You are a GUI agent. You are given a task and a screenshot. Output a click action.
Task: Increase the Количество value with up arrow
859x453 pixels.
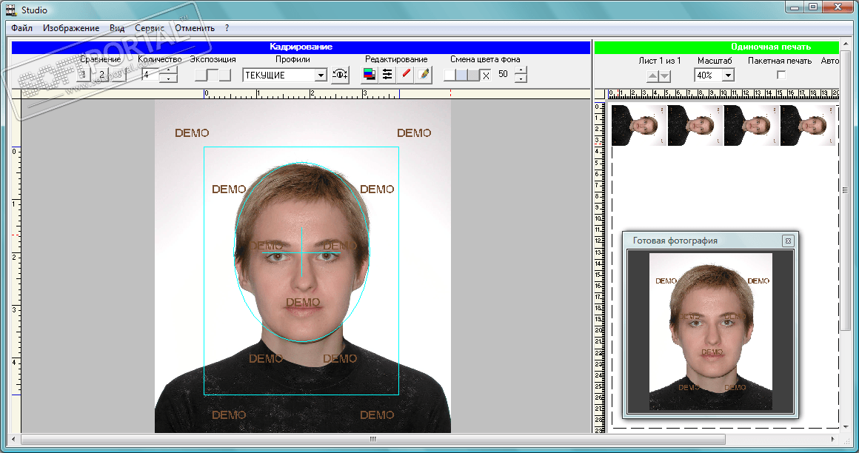coord(170,71)
